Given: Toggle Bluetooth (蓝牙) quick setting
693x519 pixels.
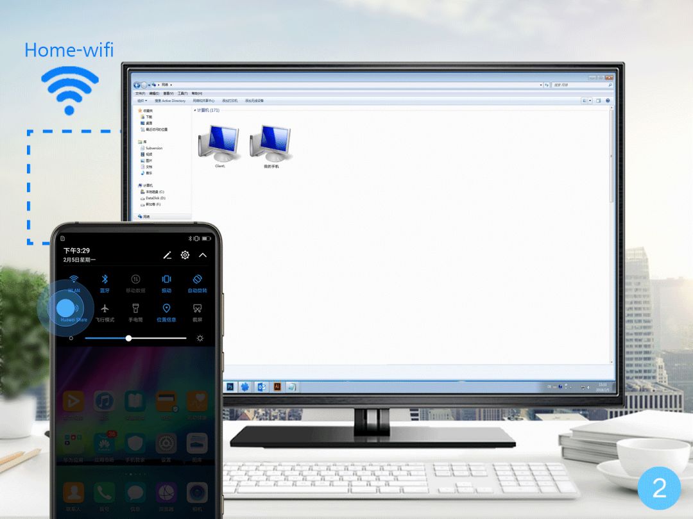Looking at the screenshot, I should coord(105,283).
